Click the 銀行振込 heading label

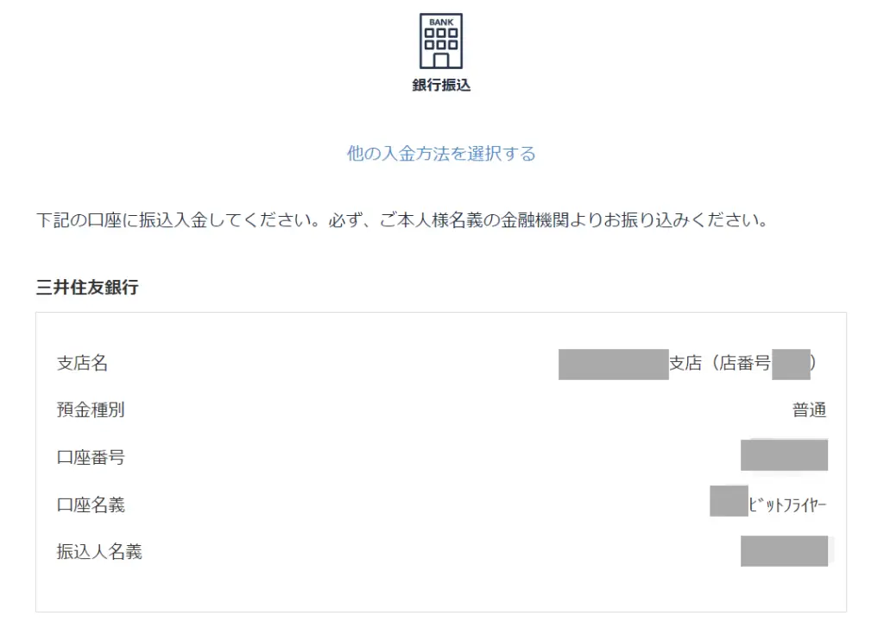coord(441,86)
